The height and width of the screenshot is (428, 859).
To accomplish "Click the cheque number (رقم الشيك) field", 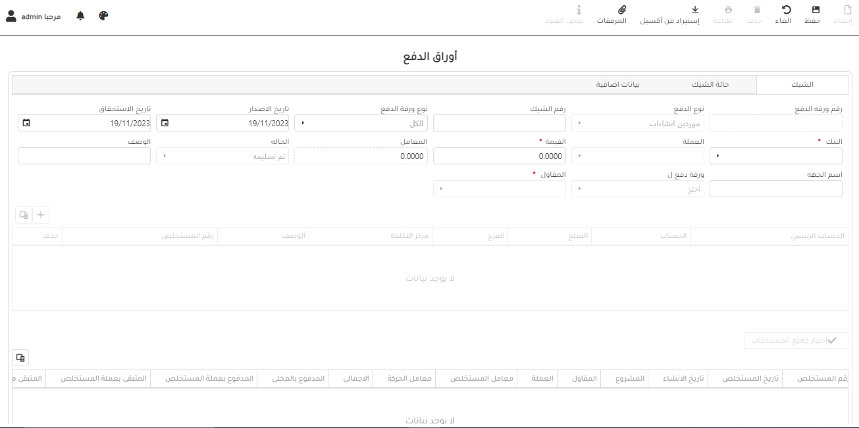I will coord(500,123).
